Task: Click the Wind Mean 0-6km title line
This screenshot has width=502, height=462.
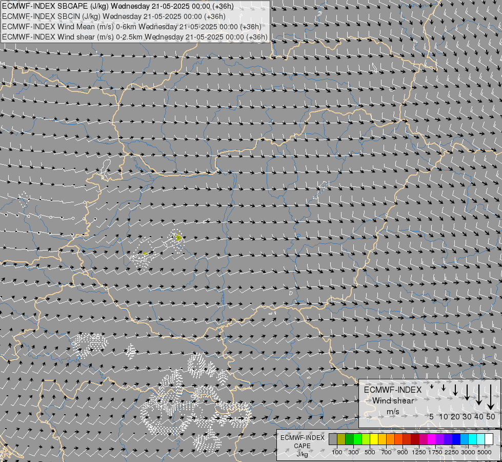Action: click(132, 27)
